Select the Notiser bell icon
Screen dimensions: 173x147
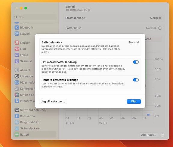click(x=17, y=43)
